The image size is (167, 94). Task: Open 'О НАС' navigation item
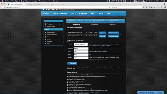click(x=109, y=14)
